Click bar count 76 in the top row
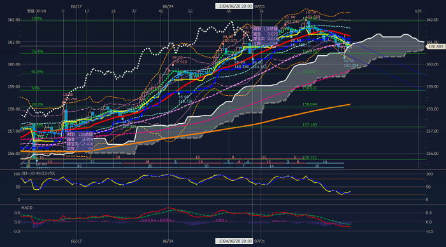This screenshot has width=446, height=247. click(x=261, y=11)
